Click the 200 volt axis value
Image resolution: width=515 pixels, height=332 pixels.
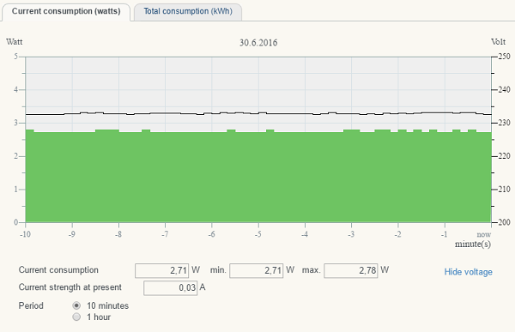click(x=504, y=222)
